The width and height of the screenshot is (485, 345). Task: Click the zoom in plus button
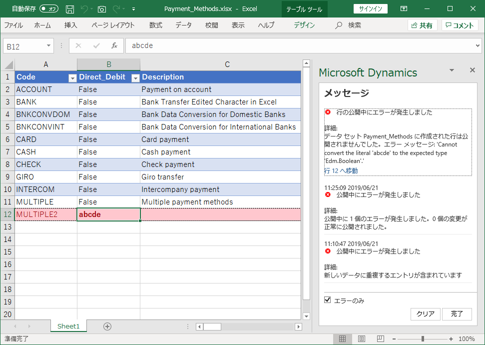(451, 339)
